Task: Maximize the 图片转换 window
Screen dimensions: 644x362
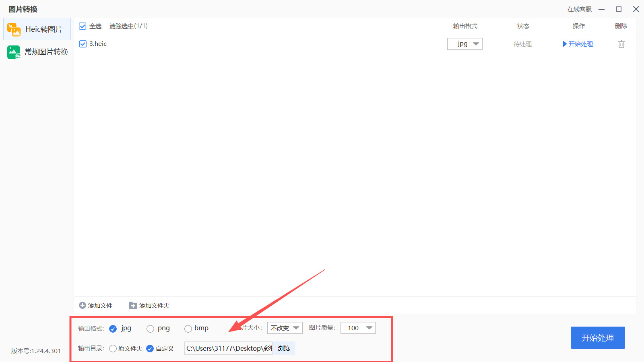Action: pos(619,9)
